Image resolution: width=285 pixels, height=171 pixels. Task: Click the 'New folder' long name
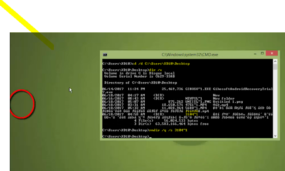click(x=224, y=99)
